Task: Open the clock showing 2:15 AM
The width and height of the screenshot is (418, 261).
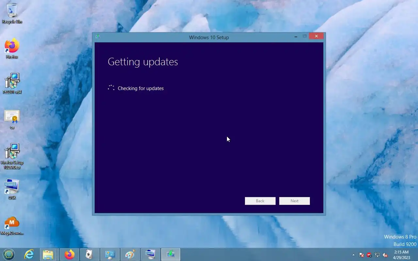Action: click(402, 255)
